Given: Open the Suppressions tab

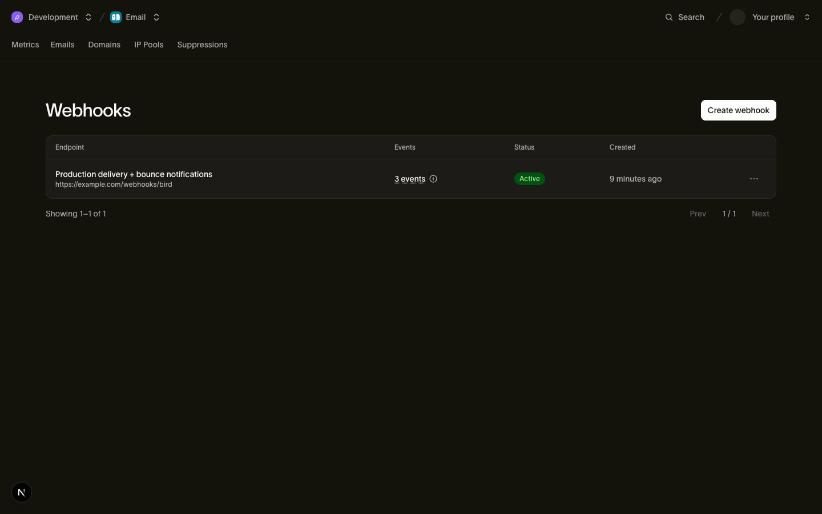Looking at the screenshot, I should tap(202, 45).
